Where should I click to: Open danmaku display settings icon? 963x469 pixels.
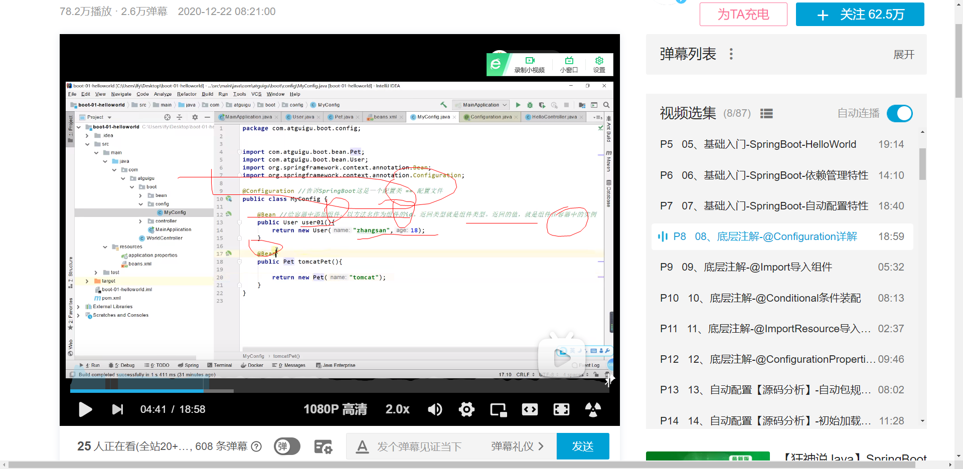click(323, 446)
